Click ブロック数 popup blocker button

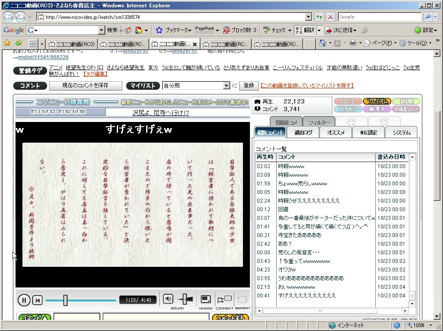pyautogui.click(x=240, y=30)
